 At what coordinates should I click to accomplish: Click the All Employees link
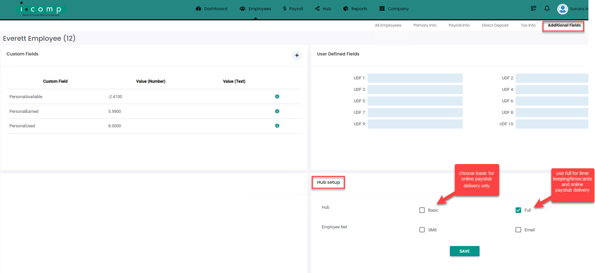pos(388,25)
